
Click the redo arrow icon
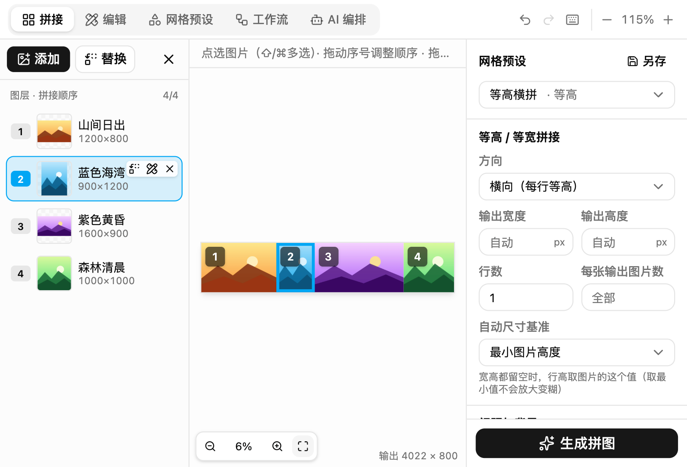(x=548, y=20)
